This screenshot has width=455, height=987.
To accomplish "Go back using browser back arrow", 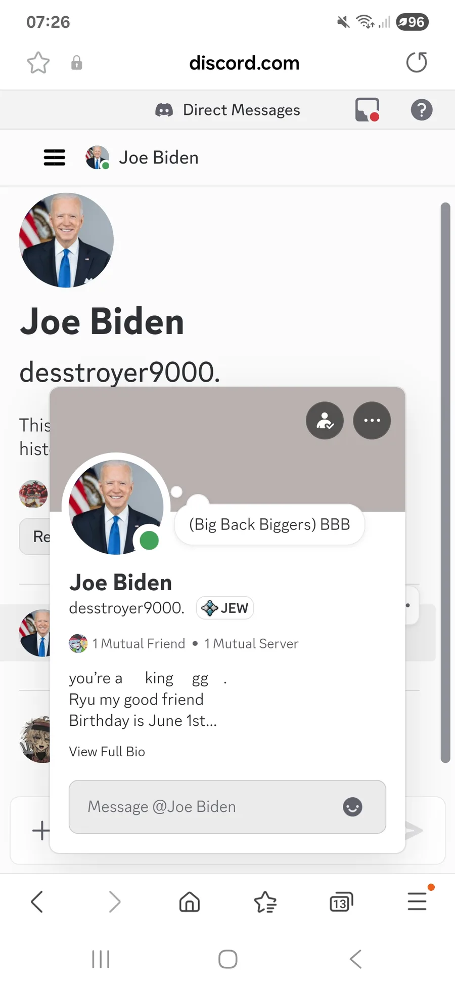I will tap(37, 901).
